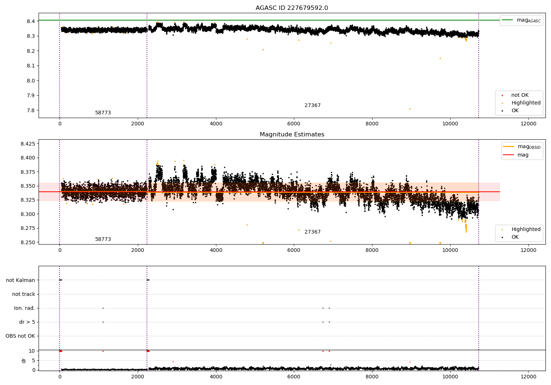Click the not OK legend label
Image resolution: width=551 pixels, height=385 pixels.
click(520, 95)
